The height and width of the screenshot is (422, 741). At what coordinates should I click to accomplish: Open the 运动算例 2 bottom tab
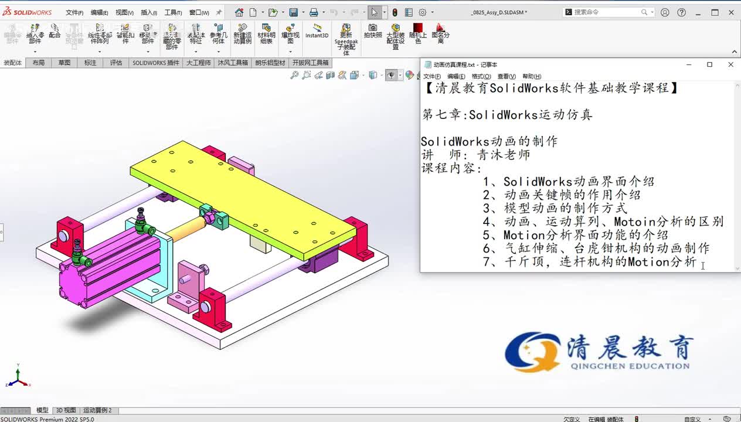point(97,410)
